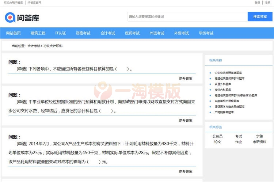Viewport: 274px width, 182px height.
Task: Click 初级会计职称 in the breadcrumb
Action: pos(53,46)
